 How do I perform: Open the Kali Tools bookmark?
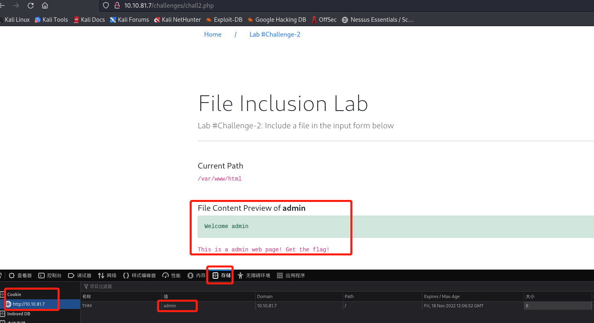click(x=51, y=20)
